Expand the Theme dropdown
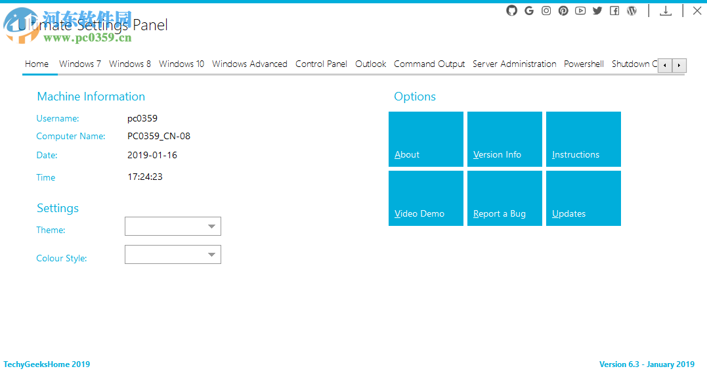 pyautogui.click(x=173, y=227)
